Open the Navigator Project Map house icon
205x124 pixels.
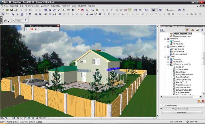tap(187, 30)
